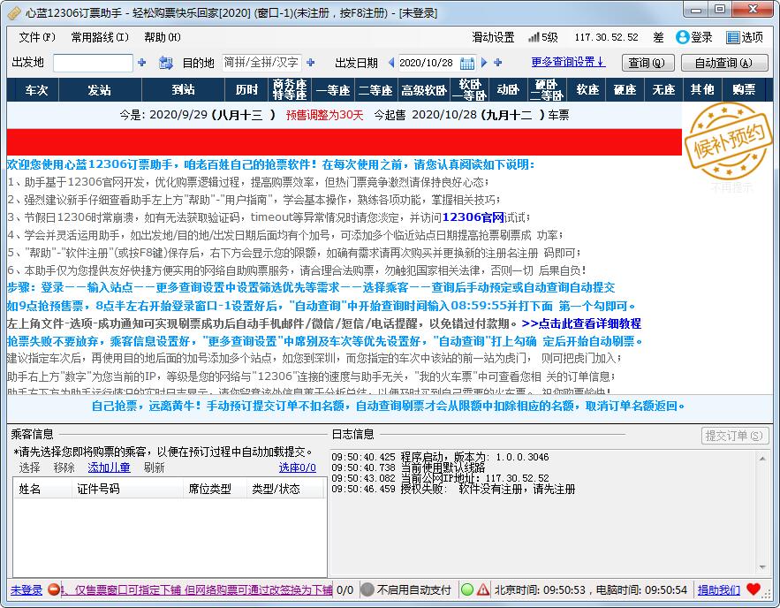The width and height of the screenshot is (780, 608).
Task: Click the scrolling purple notice link
Action: pyautogui.click(x=196, y=590)
